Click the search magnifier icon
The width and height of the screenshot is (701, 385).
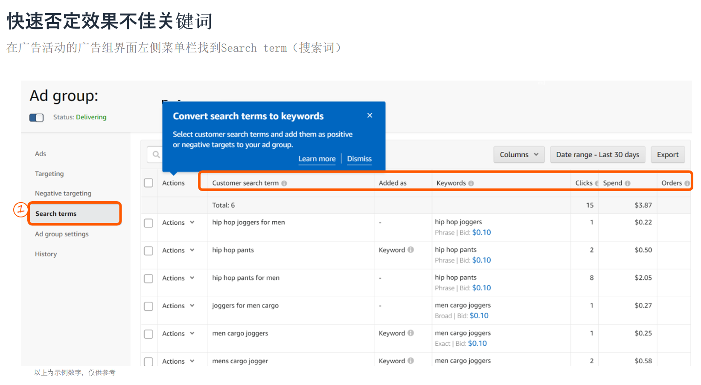[156, 154]
